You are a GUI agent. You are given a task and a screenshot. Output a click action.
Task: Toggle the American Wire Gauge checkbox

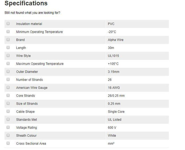coord(8,88)
